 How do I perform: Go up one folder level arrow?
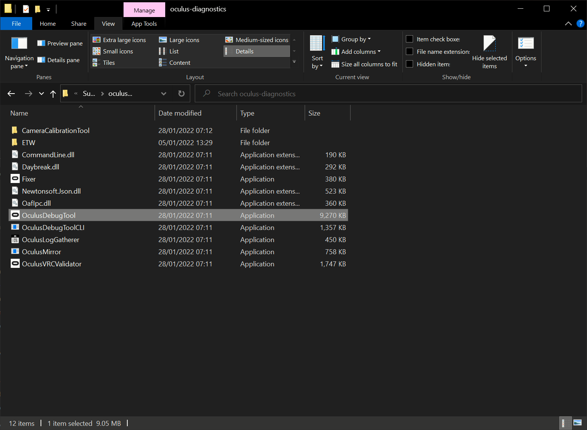[x=53, y=94]
